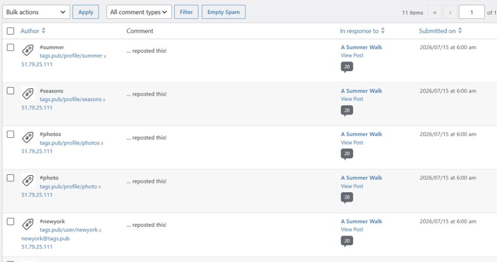Open the All comment types dropdown
Image resolution: width=497 pixels, height=262 pixels.
click(x=139, y=12)
